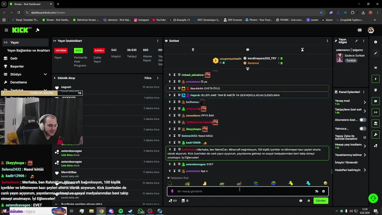Click the info icon in the right sidebar
Viewport: 382px width, 215px height.
[x=375, y=42]
